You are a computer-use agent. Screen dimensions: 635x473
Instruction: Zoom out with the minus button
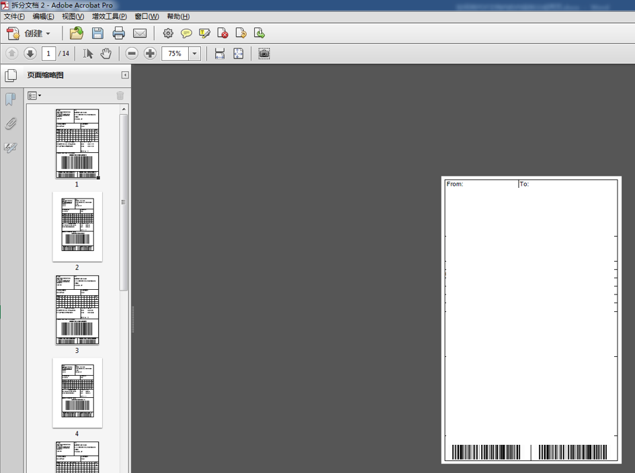click(x=132, y=54)
